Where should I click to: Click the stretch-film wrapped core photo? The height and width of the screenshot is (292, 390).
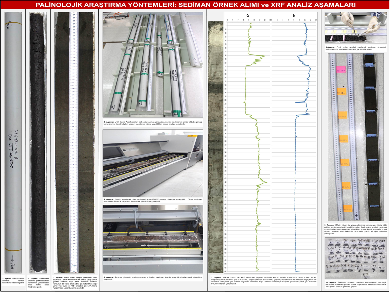pyautogui.click(x=153, y=239)
